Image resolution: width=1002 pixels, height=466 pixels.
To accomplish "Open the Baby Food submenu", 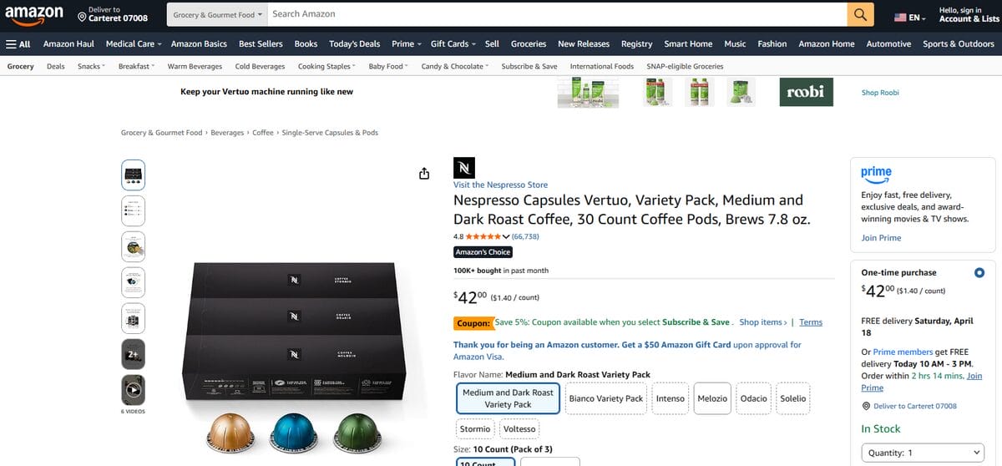I will click(387, 66).
